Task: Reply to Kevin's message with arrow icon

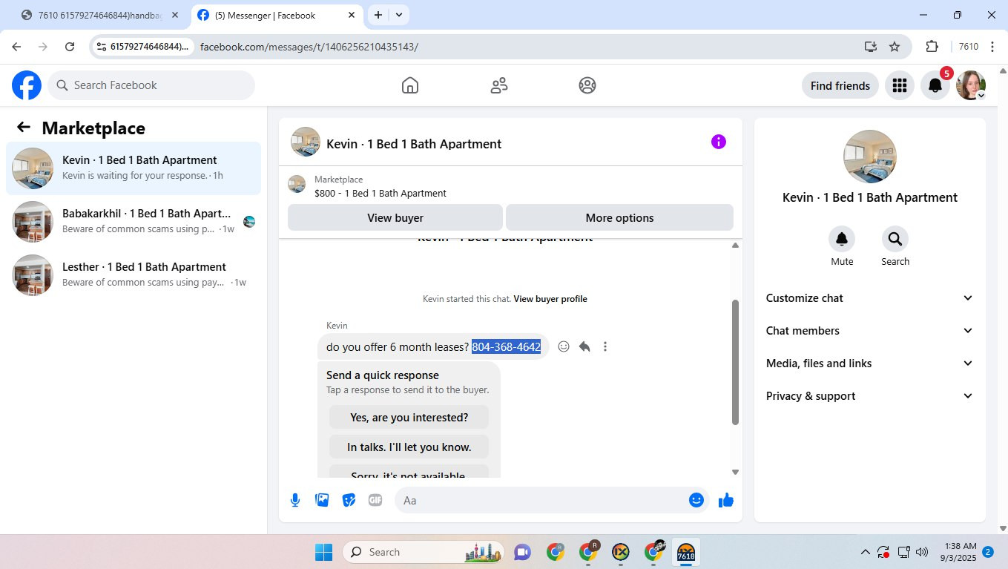Action: 584,346
